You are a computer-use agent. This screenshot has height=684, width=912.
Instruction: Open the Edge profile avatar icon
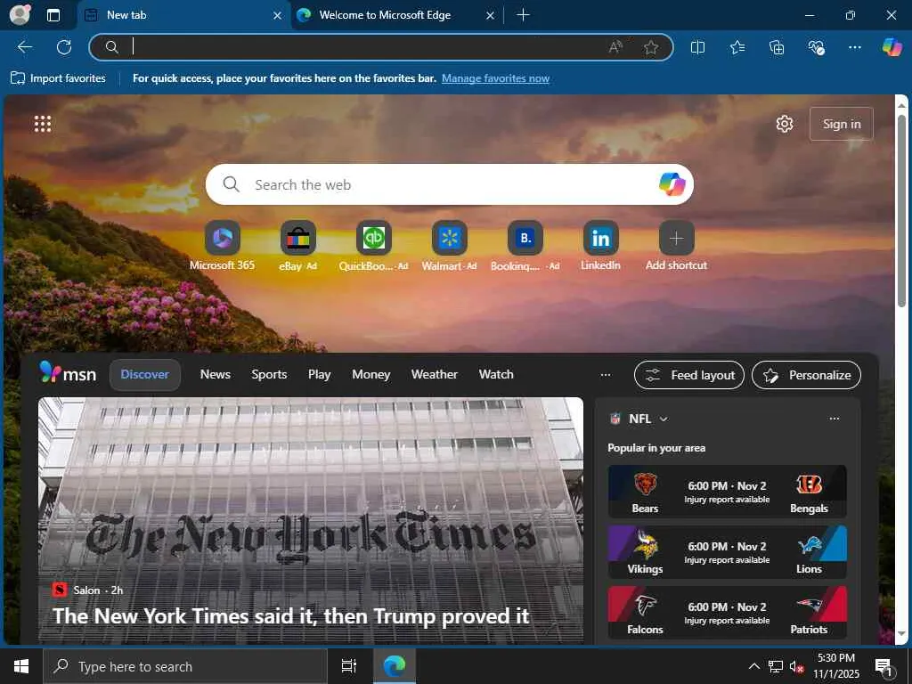click(20, 14)
